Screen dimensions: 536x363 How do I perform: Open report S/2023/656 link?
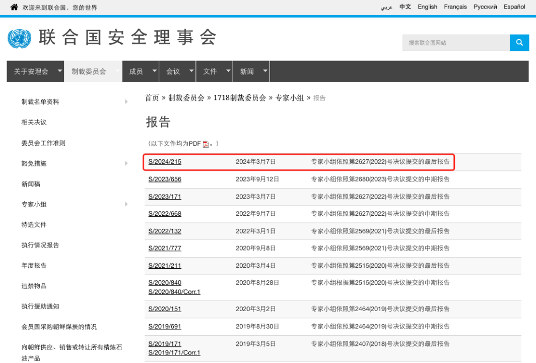[165, 179]
